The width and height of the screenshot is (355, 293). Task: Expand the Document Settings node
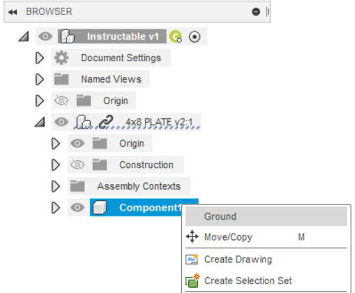point(40,58)
